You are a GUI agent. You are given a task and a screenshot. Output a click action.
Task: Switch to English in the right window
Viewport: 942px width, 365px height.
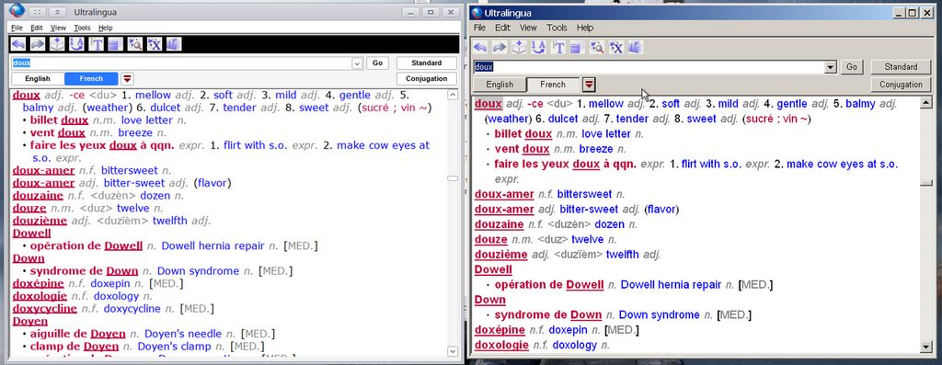pos(500,85)
